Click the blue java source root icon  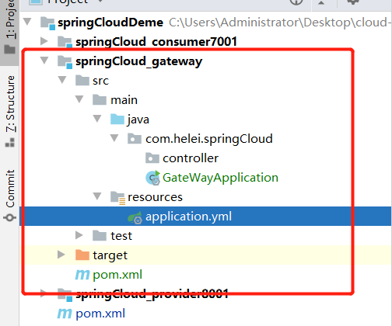tap(117, 119)
